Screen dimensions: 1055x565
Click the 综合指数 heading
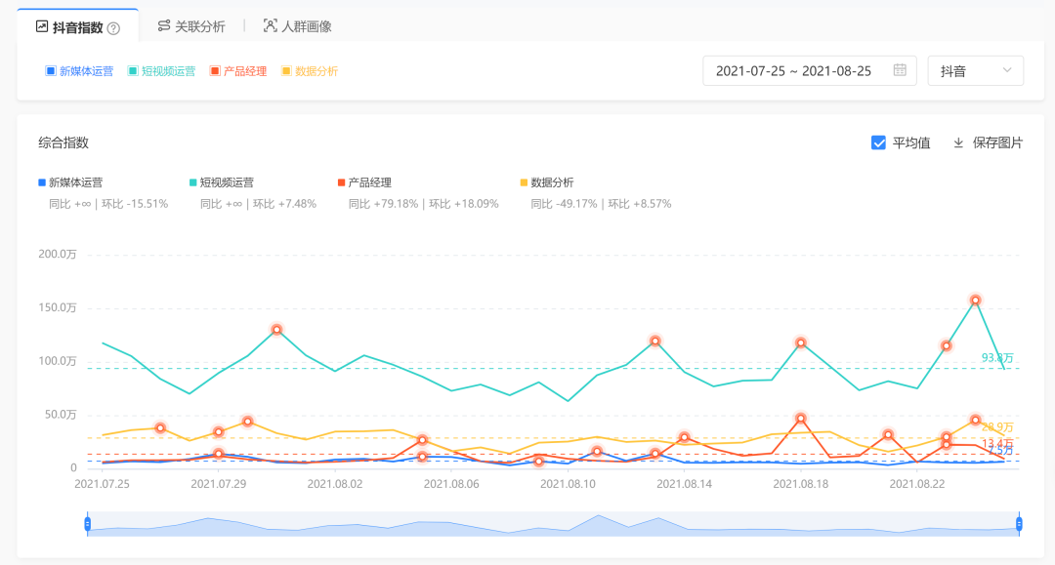(63, 142)
